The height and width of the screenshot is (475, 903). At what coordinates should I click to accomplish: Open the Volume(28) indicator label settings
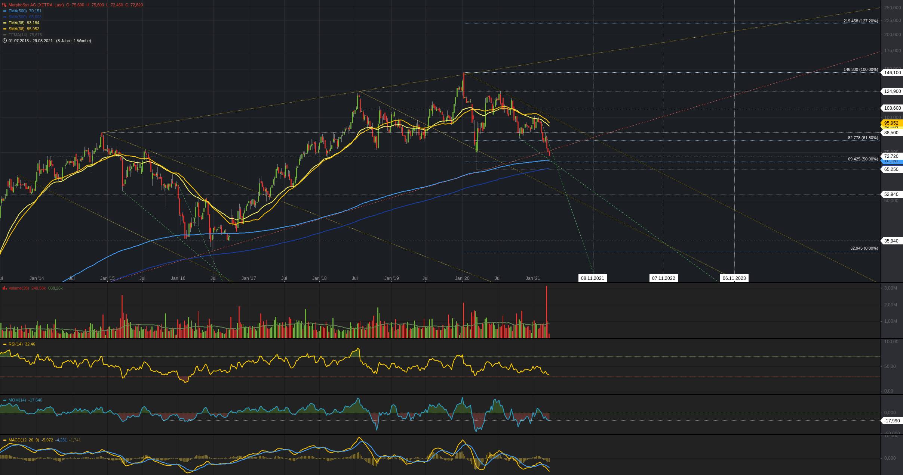[19, 288]
